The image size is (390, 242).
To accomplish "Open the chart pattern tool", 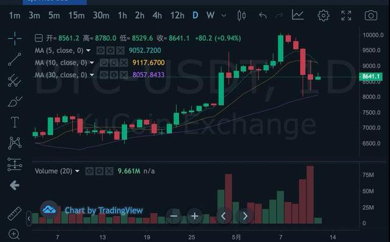I will click(x=15, y=143).
